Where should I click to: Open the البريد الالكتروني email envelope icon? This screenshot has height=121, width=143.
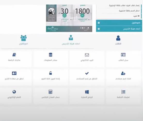[x=87, y=55]
